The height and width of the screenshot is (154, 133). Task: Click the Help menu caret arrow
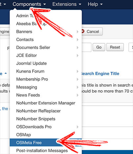101,4
